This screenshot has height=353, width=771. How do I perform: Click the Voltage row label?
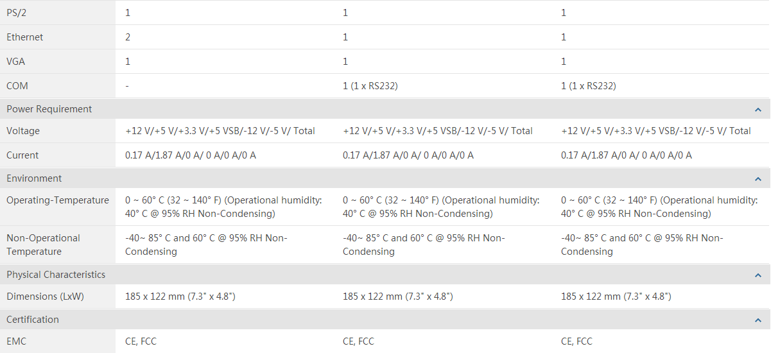pos(23,131)
